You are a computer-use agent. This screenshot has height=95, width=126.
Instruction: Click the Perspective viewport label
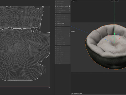(x=74, y=1)
